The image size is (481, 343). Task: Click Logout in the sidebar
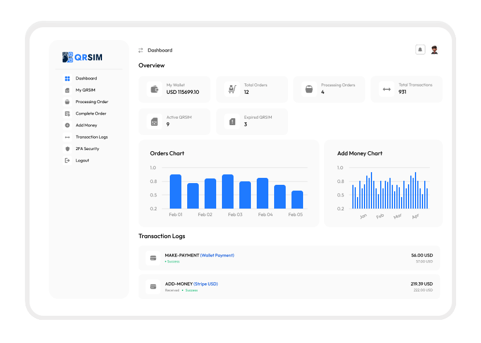(x=82, y=160)
